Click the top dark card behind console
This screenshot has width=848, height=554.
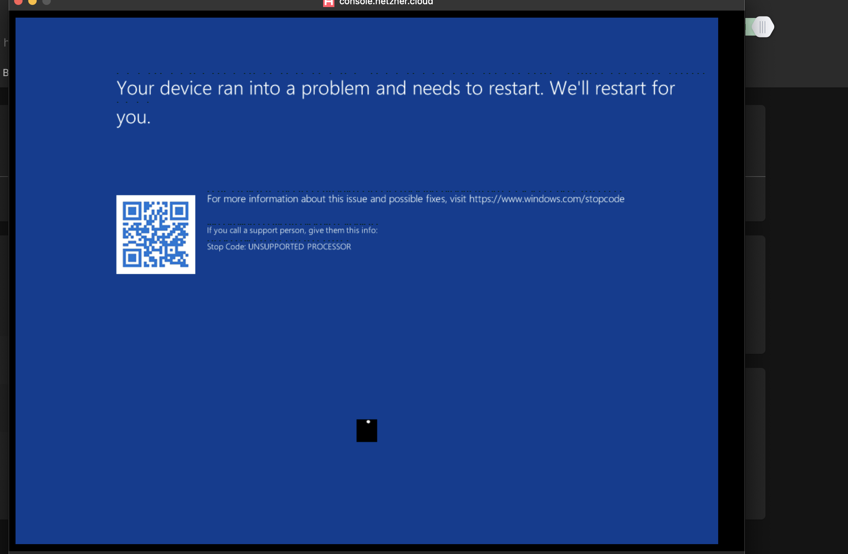tap(755, 163)
